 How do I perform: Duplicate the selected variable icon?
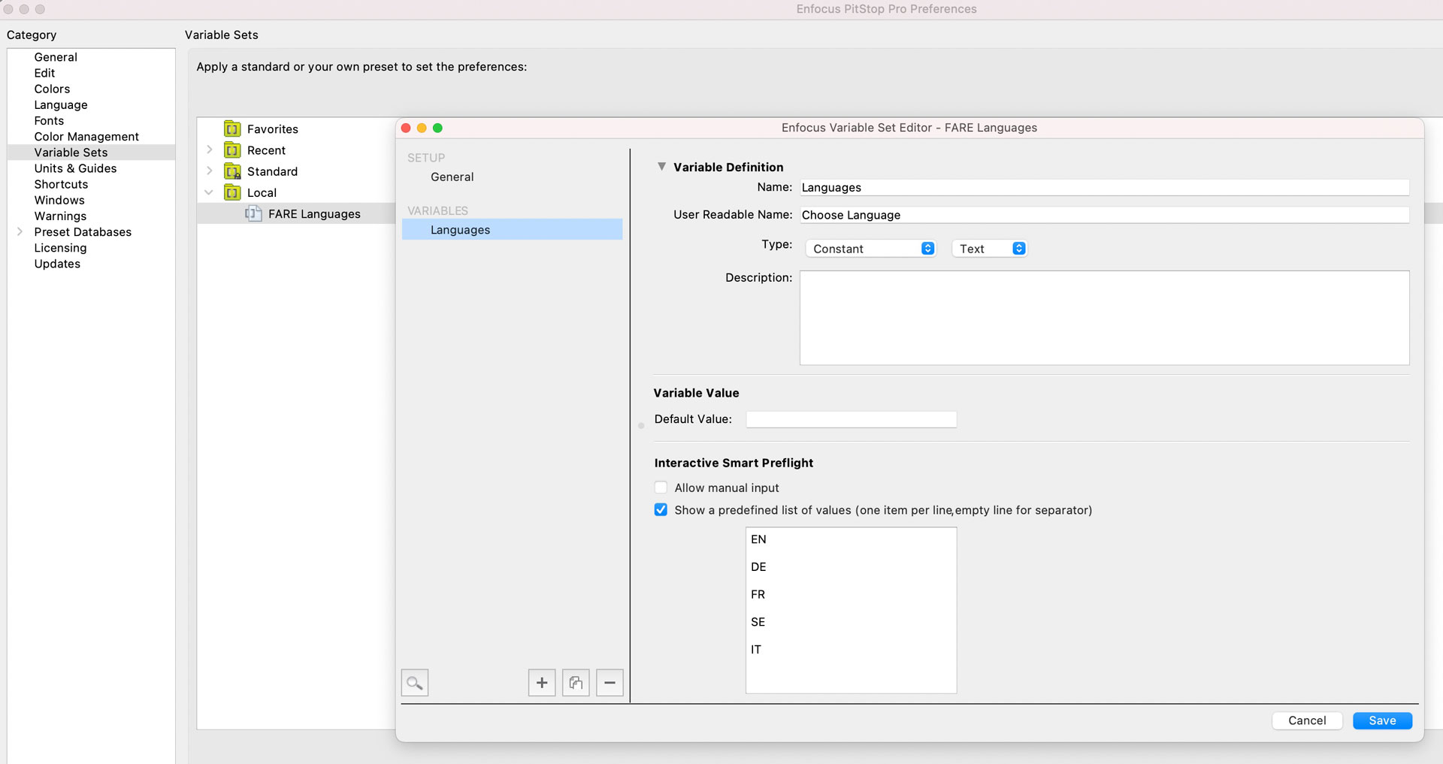point(576,683)
